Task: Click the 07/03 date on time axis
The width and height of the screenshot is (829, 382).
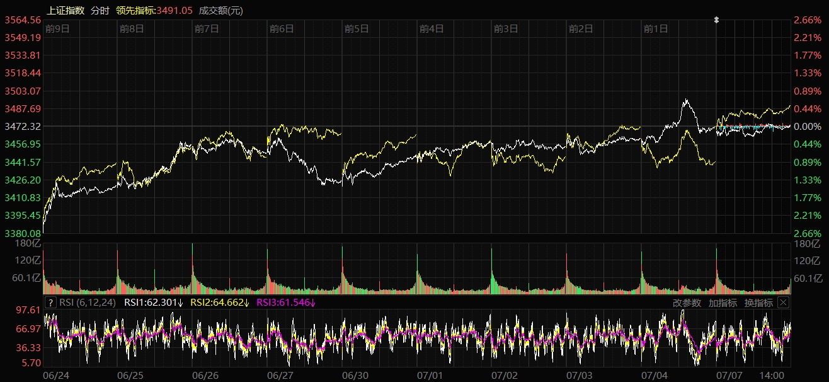Action: click(x=580, y=375)
